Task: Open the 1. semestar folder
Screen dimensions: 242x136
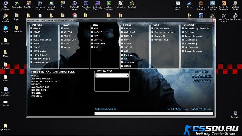Action: tap(17, 29)
